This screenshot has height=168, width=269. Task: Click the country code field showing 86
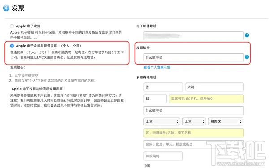[155, 99]
